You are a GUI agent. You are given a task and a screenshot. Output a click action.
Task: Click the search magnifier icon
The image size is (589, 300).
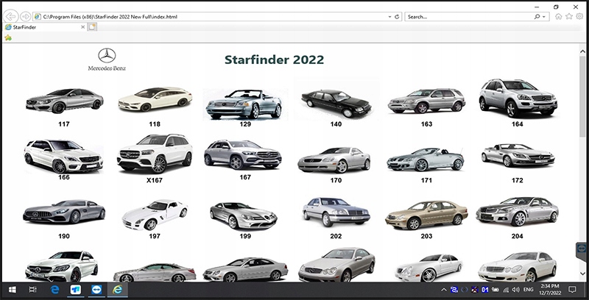click(x=537, y=17)
